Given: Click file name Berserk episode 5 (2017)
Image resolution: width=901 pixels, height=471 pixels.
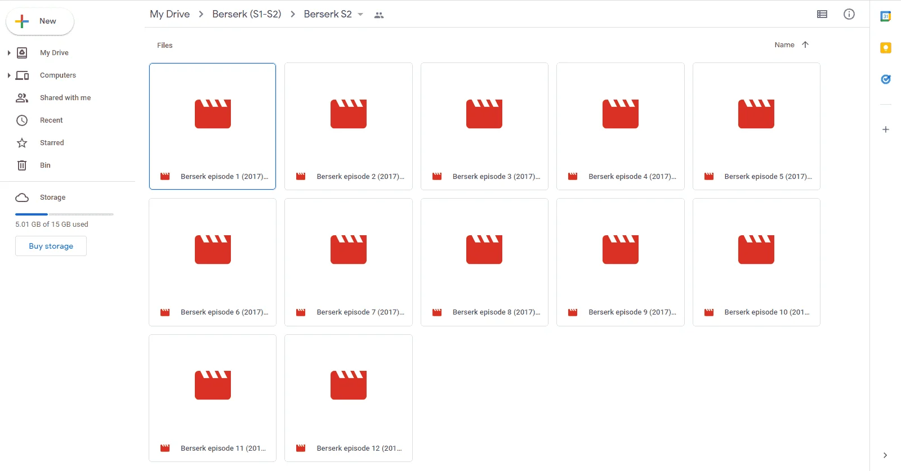Looking at the screenshot, I should 768,177.
